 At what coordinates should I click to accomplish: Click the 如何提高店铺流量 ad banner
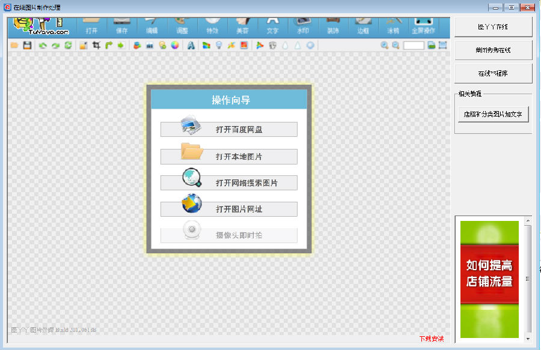coord(489,273)
